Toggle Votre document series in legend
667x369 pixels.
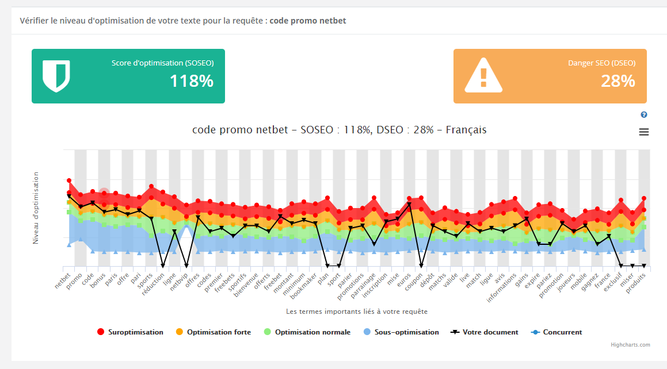click(x=490, y=332)
